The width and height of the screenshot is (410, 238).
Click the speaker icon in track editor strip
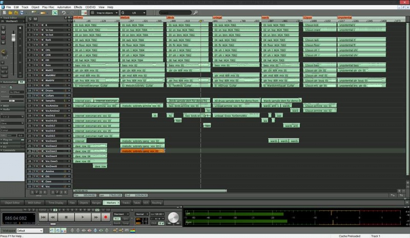coord(20,28)
